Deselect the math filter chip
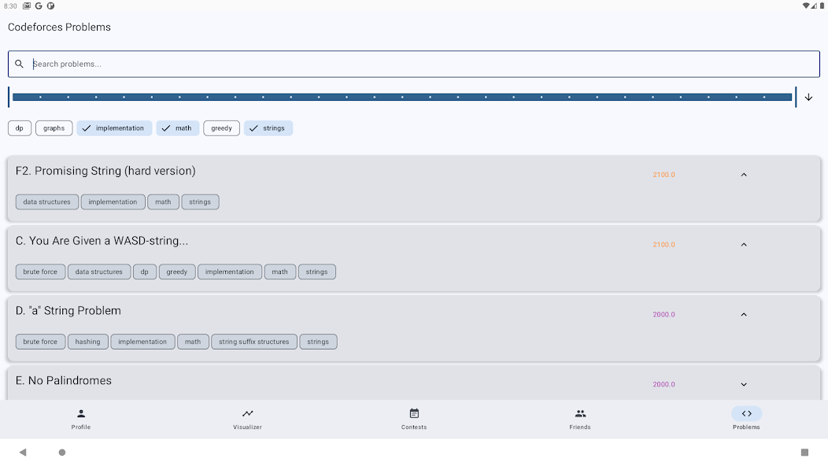Screen dimensions: 828x466 [177, 128]
